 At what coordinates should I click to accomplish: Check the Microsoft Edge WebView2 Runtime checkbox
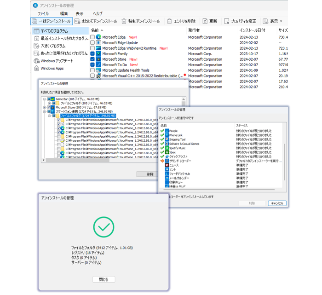92,48
